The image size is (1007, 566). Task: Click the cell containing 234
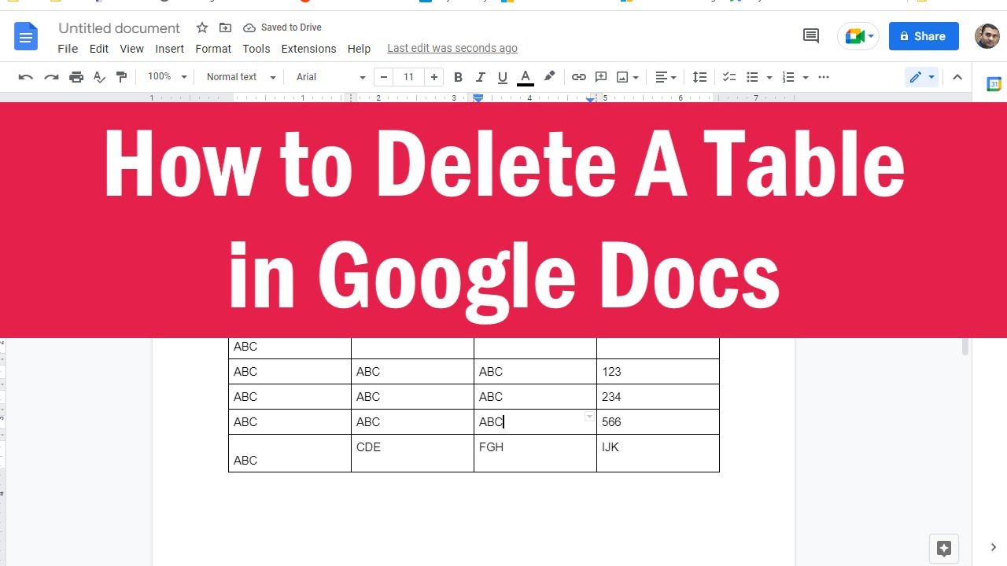pos(658,397)
